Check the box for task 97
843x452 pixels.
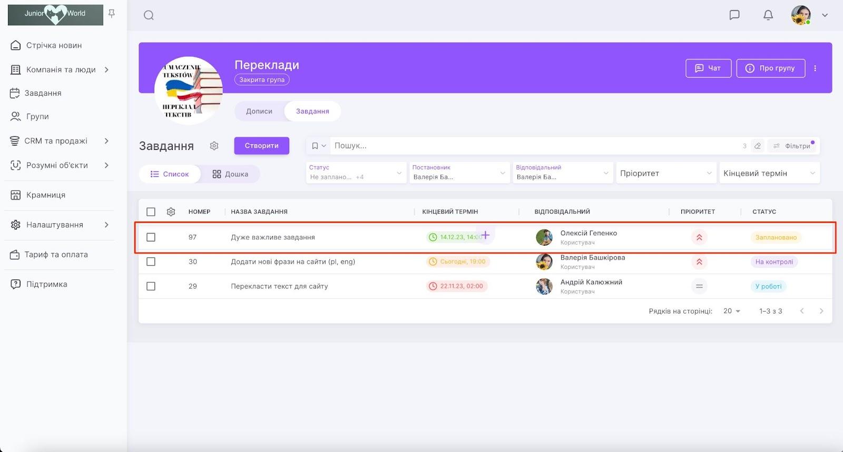click(x=151, y=237)
